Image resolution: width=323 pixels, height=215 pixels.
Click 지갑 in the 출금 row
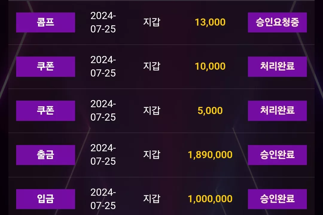[152, 155]
